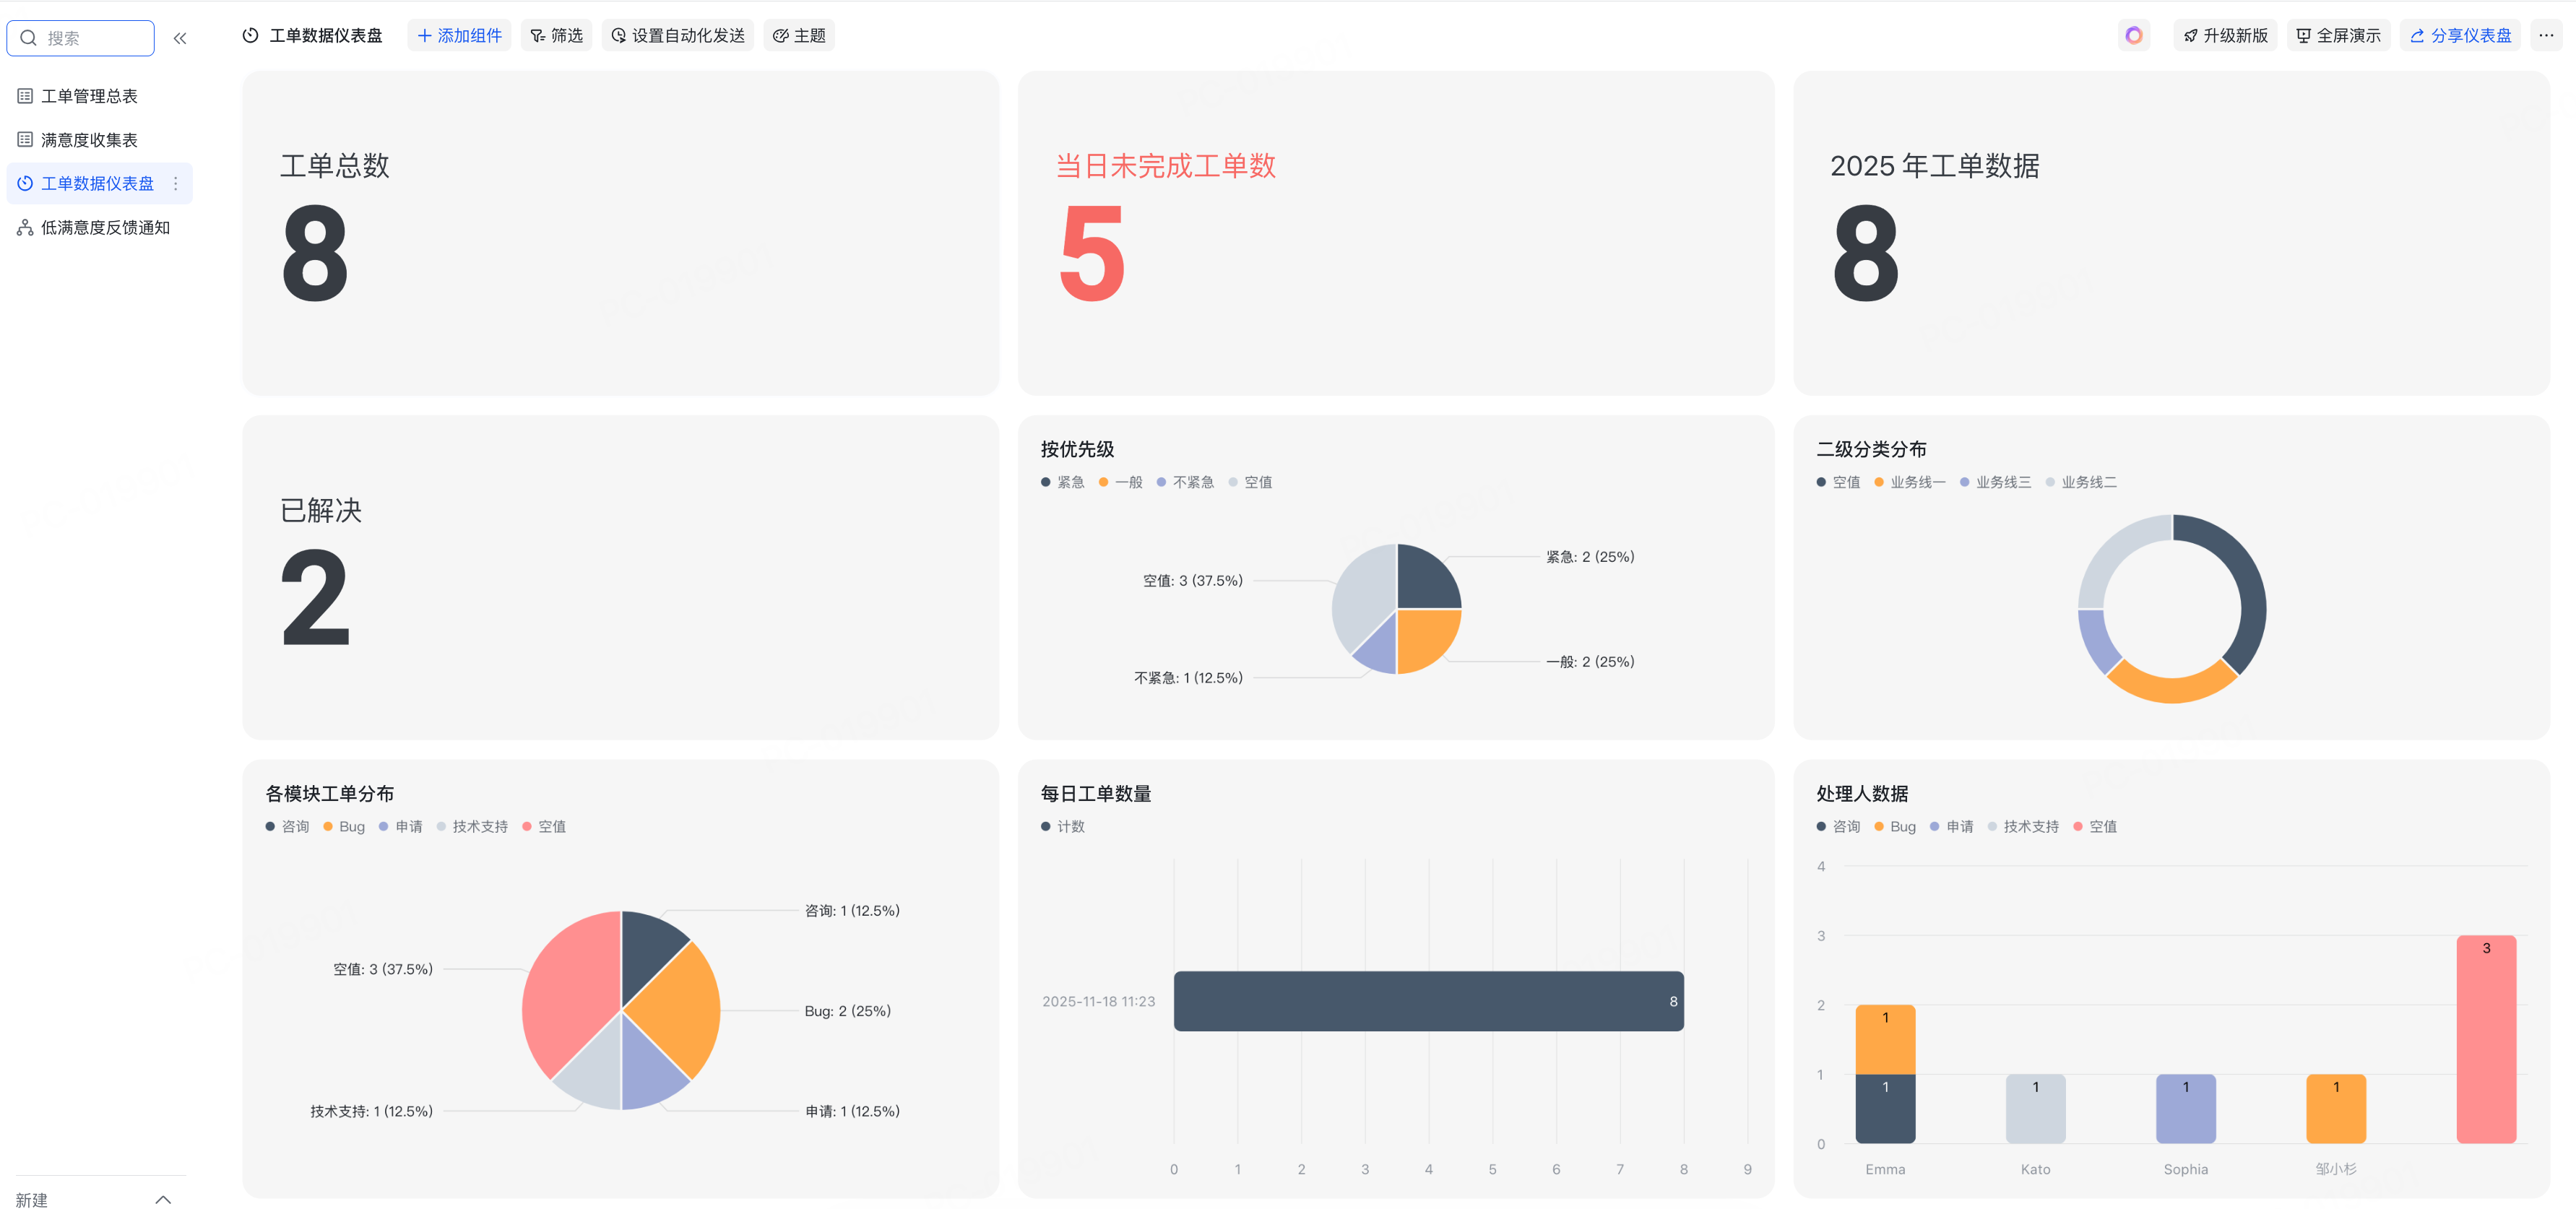
Task: Click 分享仪表盘 share button
Action: [2460, 36]
